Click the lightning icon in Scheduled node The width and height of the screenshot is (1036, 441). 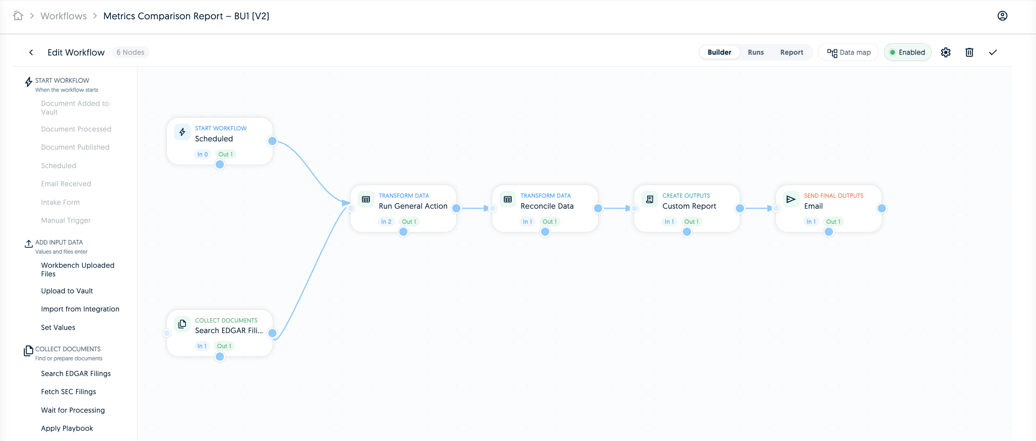tap(182, 132)
